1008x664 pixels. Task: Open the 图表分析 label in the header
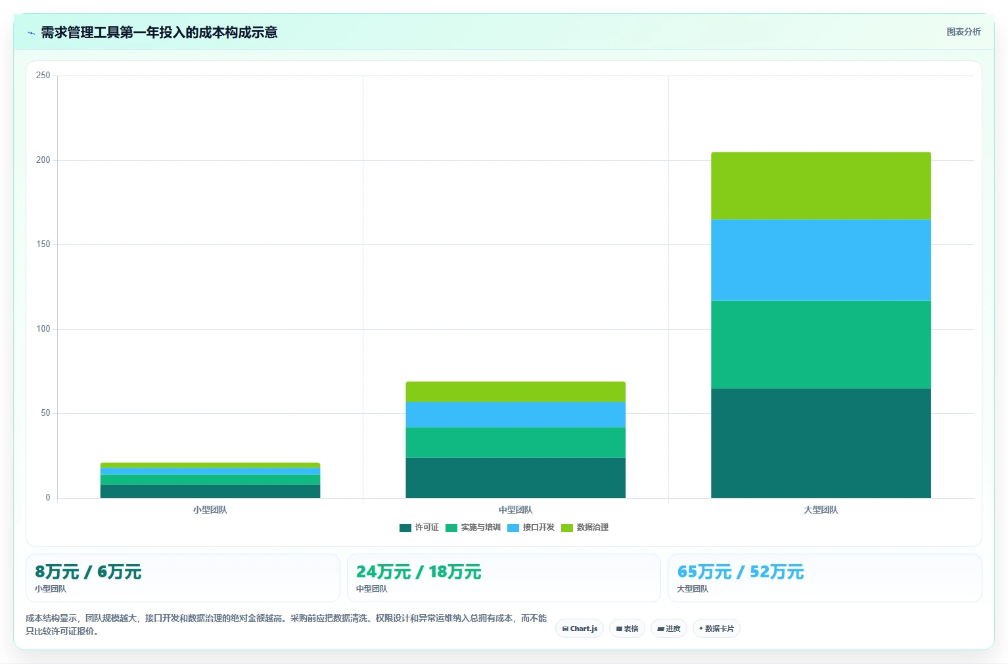[963, 32]
